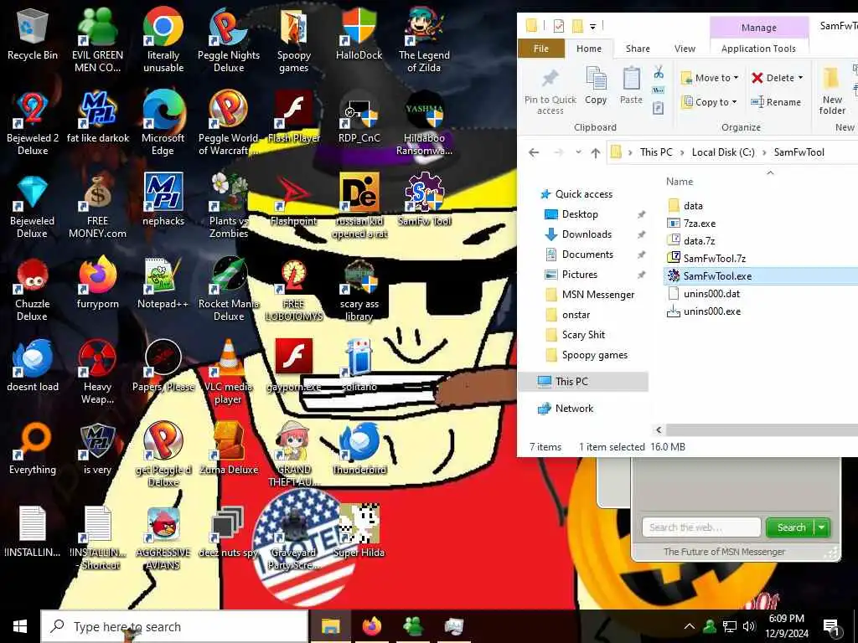Select the data folder in file list

tap(693, 206)
